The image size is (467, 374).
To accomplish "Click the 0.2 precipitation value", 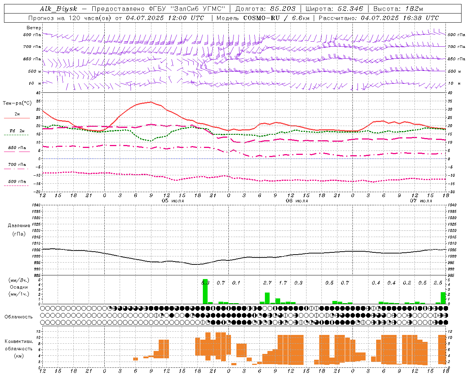I will point(407,283).
